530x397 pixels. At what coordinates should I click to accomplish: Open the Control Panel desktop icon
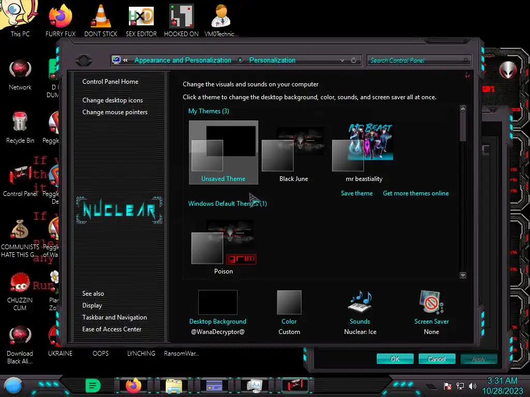click(x=20, y=181)
